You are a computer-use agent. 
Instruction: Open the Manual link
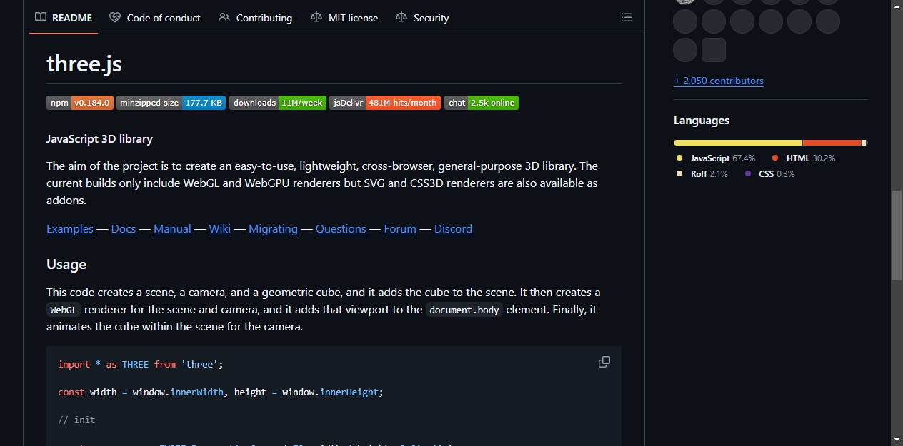(172, 229)
